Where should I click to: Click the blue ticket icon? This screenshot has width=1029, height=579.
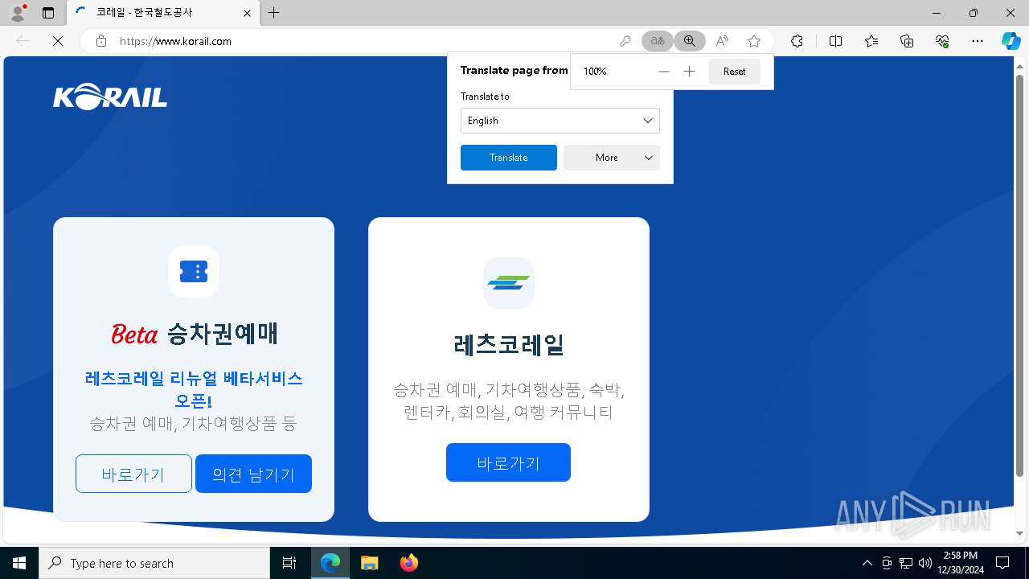pyautogui.click(x=194, y=272)
